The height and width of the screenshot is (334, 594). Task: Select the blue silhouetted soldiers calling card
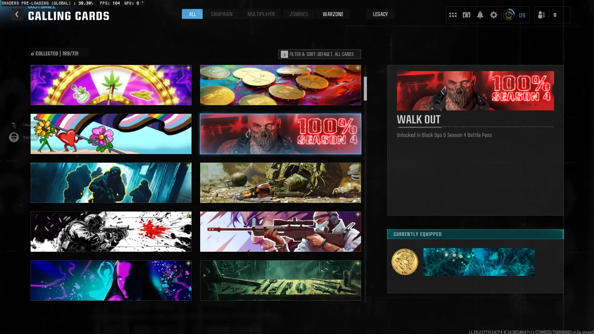(111, 183)
